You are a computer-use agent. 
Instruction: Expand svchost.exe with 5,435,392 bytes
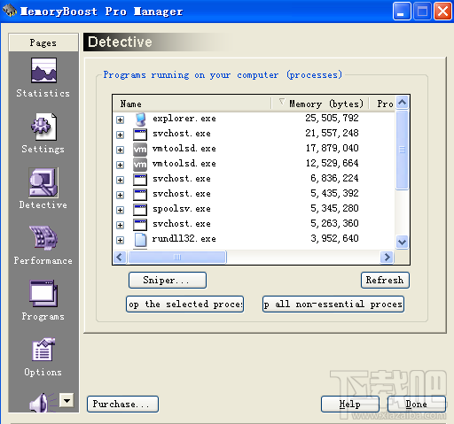click(120, 195)
